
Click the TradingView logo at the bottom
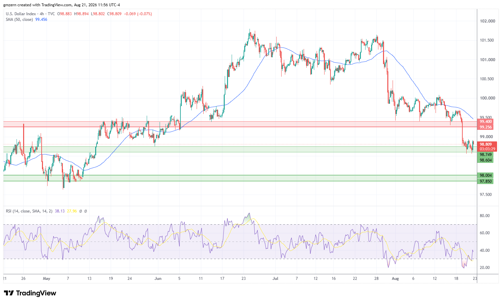click(x=30, y=293)
